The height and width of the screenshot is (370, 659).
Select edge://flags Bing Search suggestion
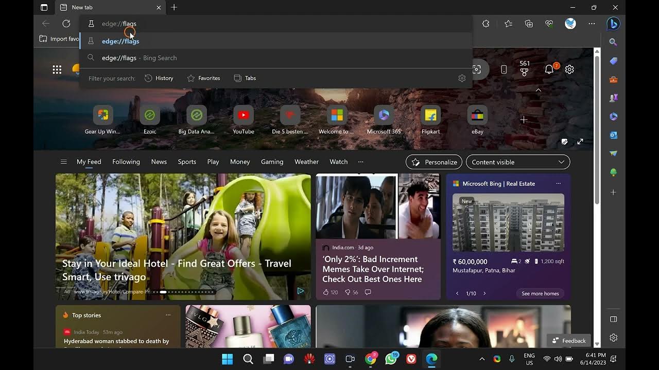coord(276,58)
